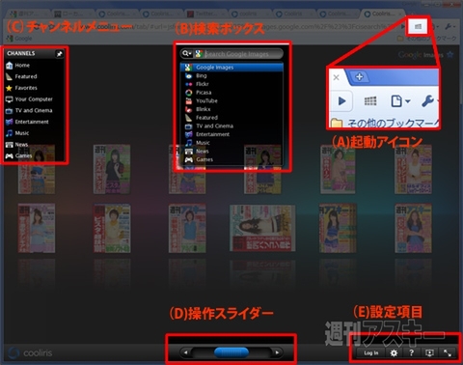Click the Bing icon in search list

[x=189, y=75]
